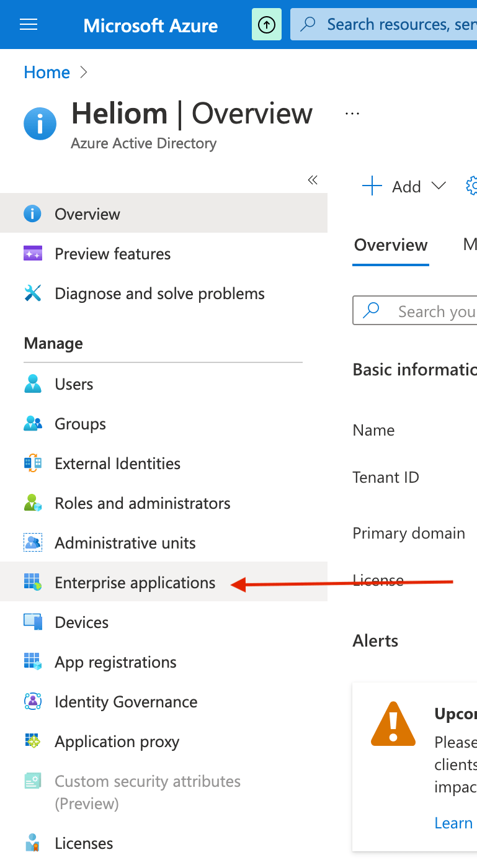
Task: Click the External Identities icon
Action: click(32, 464)
